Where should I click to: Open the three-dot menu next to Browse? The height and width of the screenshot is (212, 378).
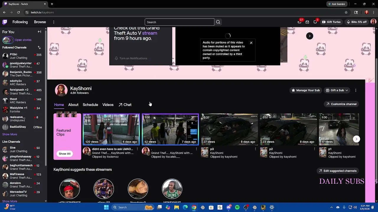point(53,22)
